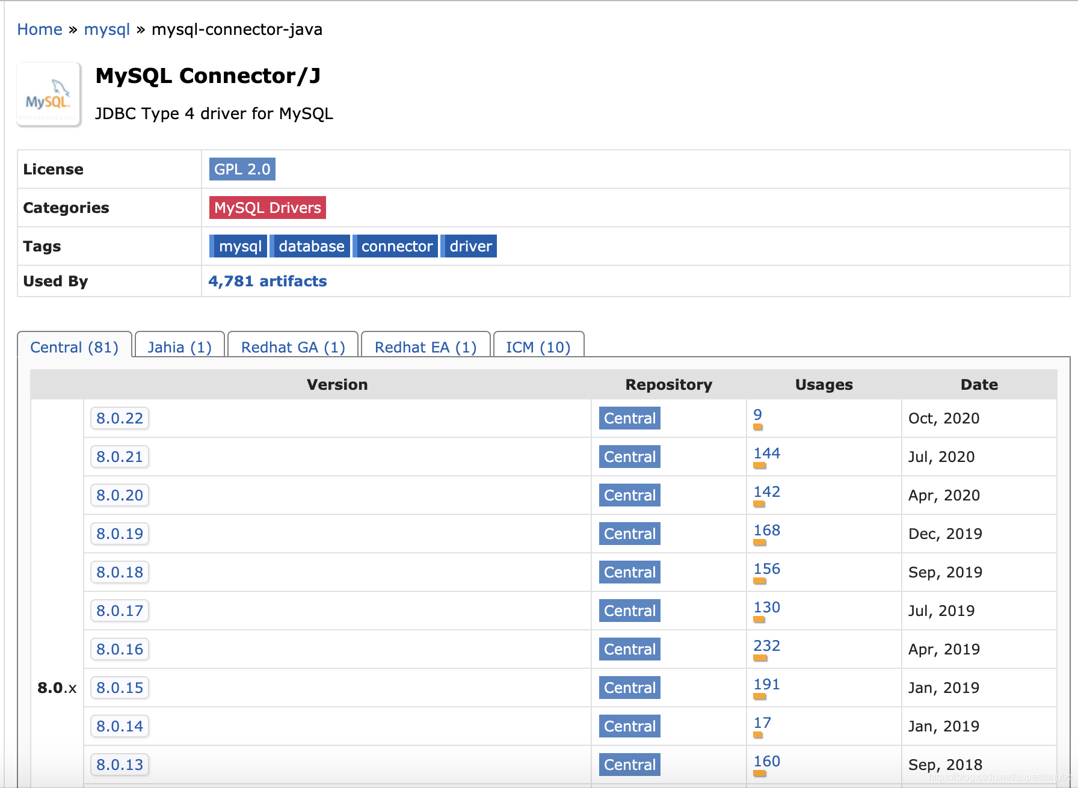
Task: Open version 8.0.21
Action: 120,457
